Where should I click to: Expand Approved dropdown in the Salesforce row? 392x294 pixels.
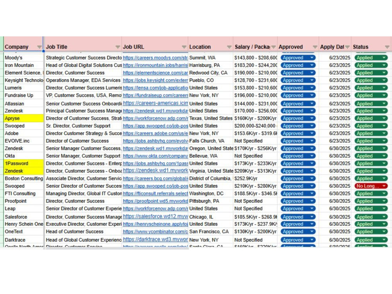tap(312, 217)
